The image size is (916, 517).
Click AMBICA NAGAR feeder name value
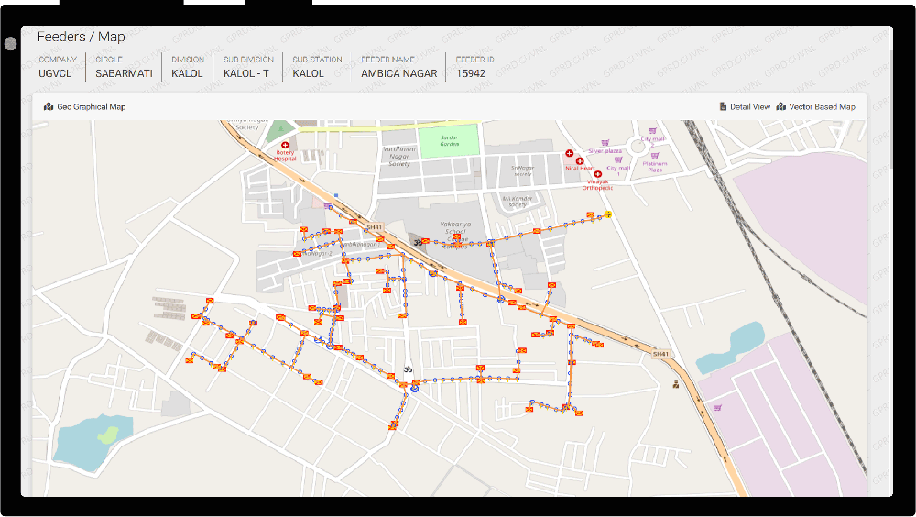(399, 73)
